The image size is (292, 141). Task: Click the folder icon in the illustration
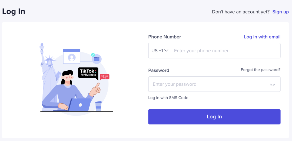click(x=97, y=59)
